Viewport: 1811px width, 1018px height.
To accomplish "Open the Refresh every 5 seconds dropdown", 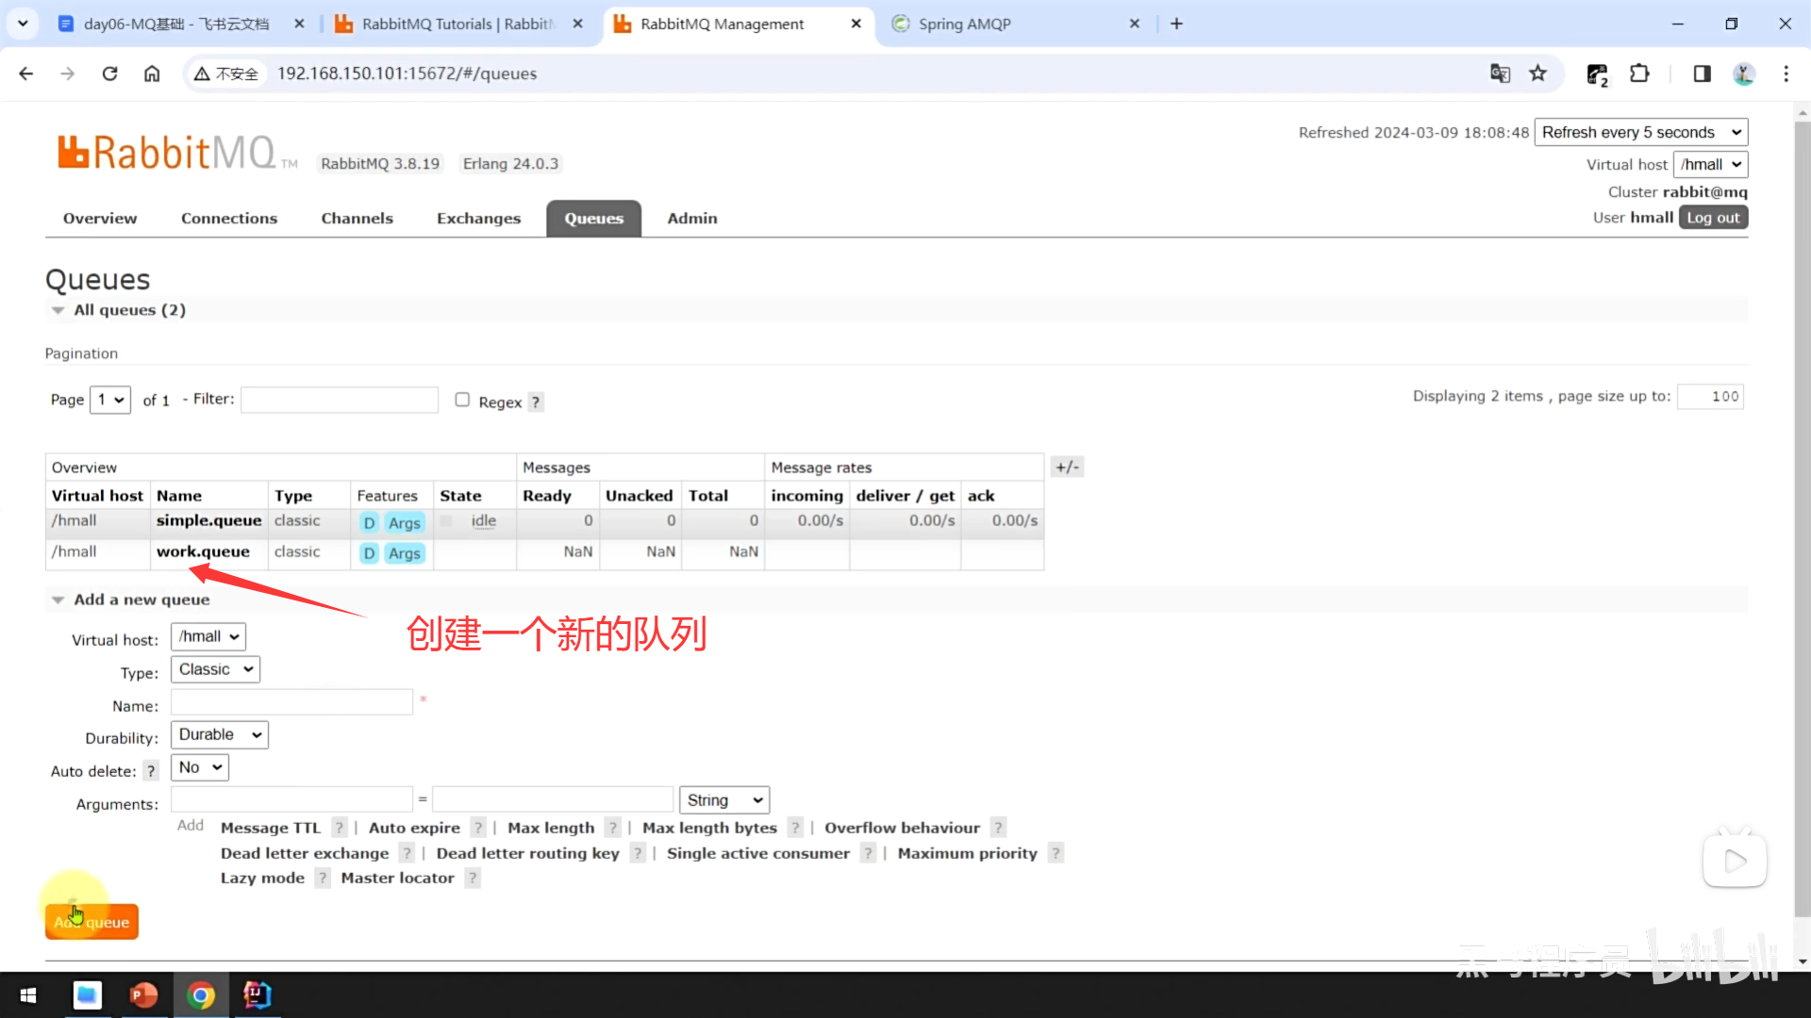I will 1641,132.
